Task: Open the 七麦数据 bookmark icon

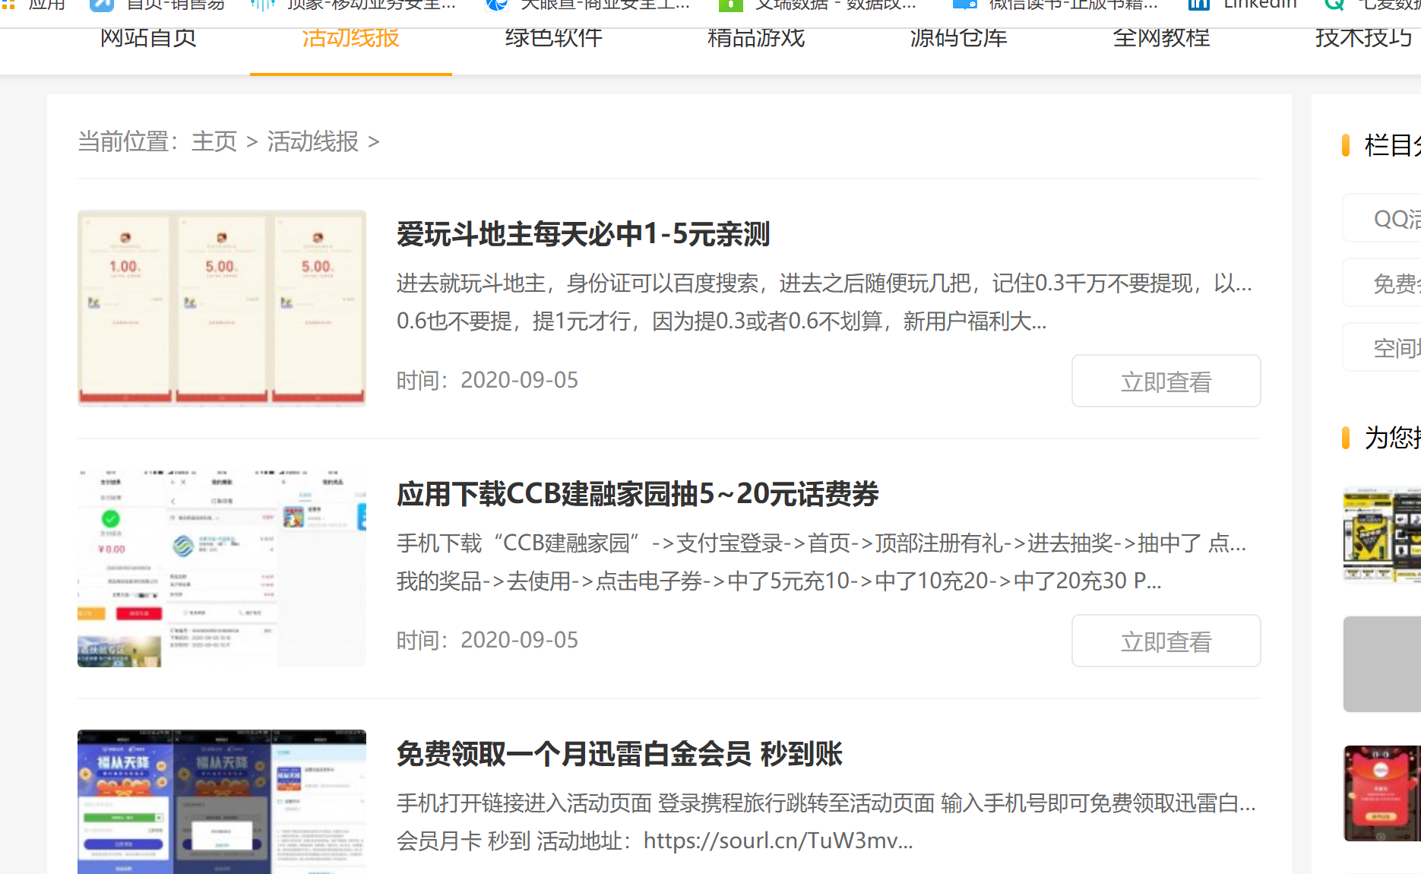Action: pos(1334,5)
